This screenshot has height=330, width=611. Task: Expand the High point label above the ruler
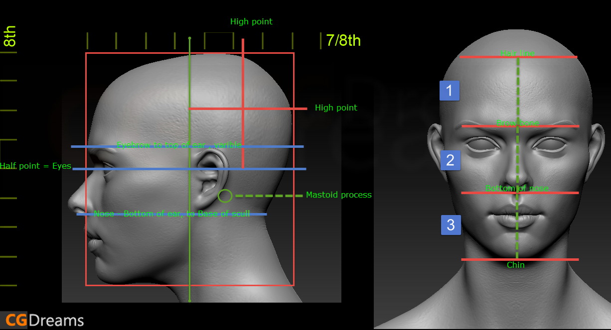pyautogui.click(x=251, y=21)
